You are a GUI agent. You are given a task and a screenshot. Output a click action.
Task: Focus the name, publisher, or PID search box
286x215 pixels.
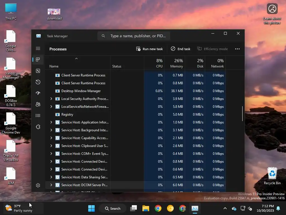[x=134, y=36]
